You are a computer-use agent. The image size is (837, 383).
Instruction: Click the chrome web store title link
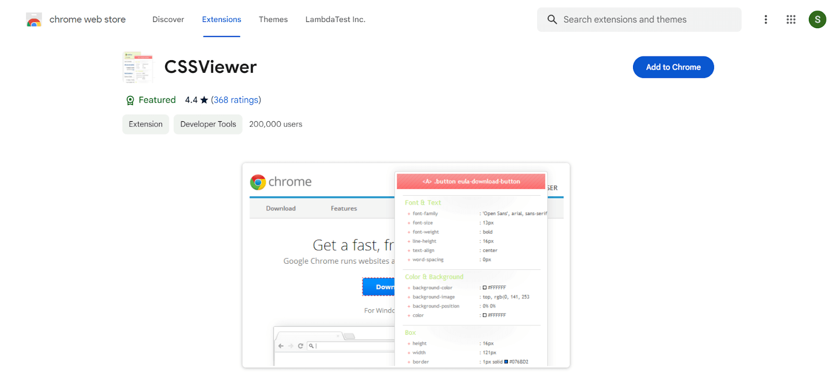tap(87, 19)
